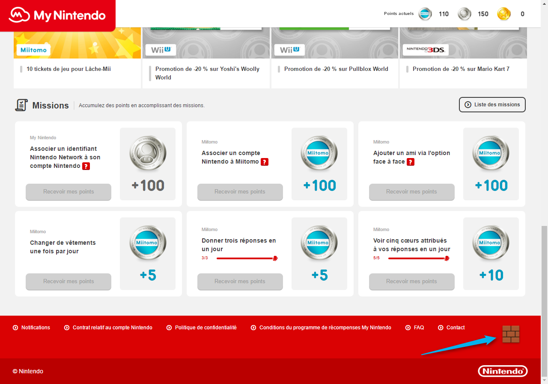Screen dimensions: 548x384
Task: Open the Contact footer link
Action: [x=455, y=328]
